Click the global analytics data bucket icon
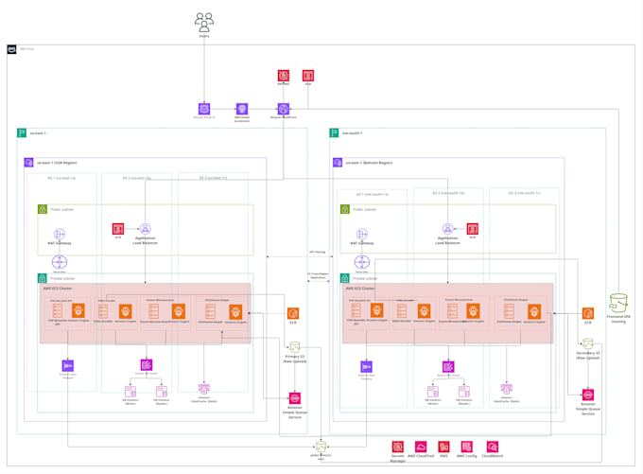643x474 pixels. coord(321,447)
